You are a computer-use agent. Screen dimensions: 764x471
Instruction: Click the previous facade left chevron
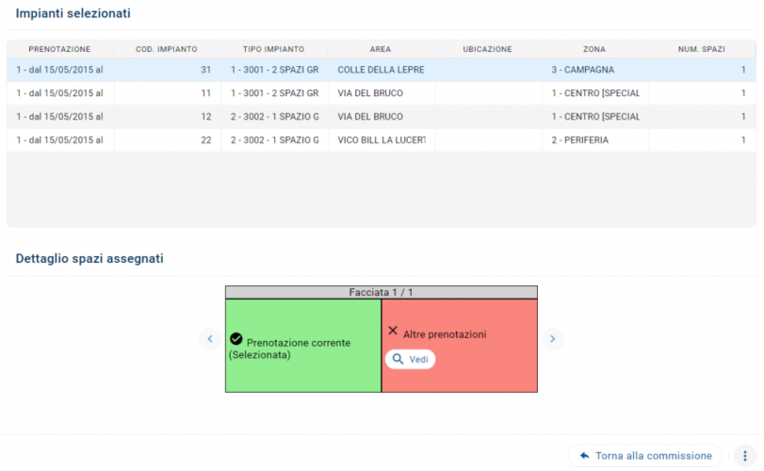click(210, 339)
